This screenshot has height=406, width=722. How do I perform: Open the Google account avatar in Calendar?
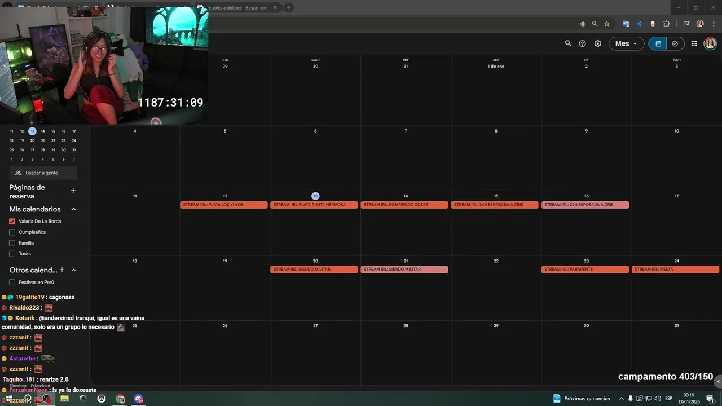pyautogui.click(x=710, y=43)
